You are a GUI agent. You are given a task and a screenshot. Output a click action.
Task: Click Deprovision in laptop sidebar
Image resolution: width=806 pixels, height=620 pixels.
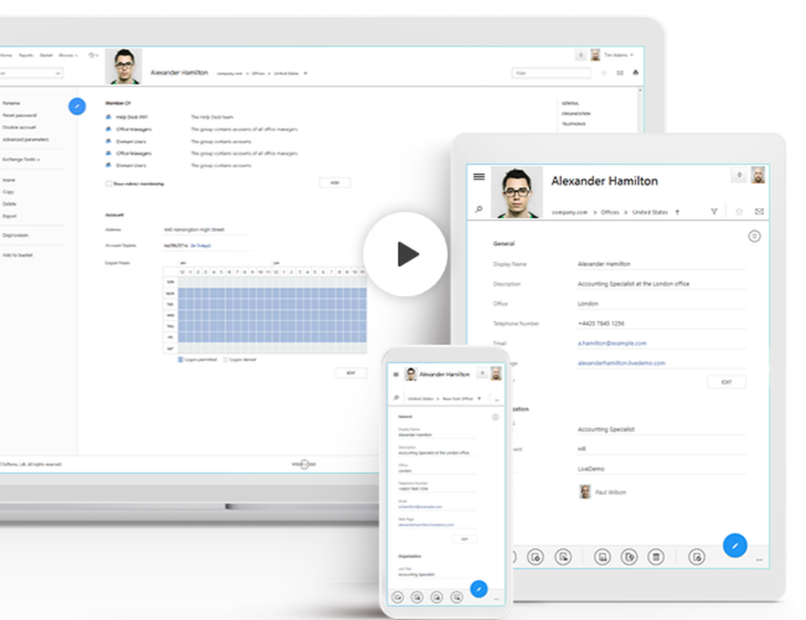click(x=15, y=235)
